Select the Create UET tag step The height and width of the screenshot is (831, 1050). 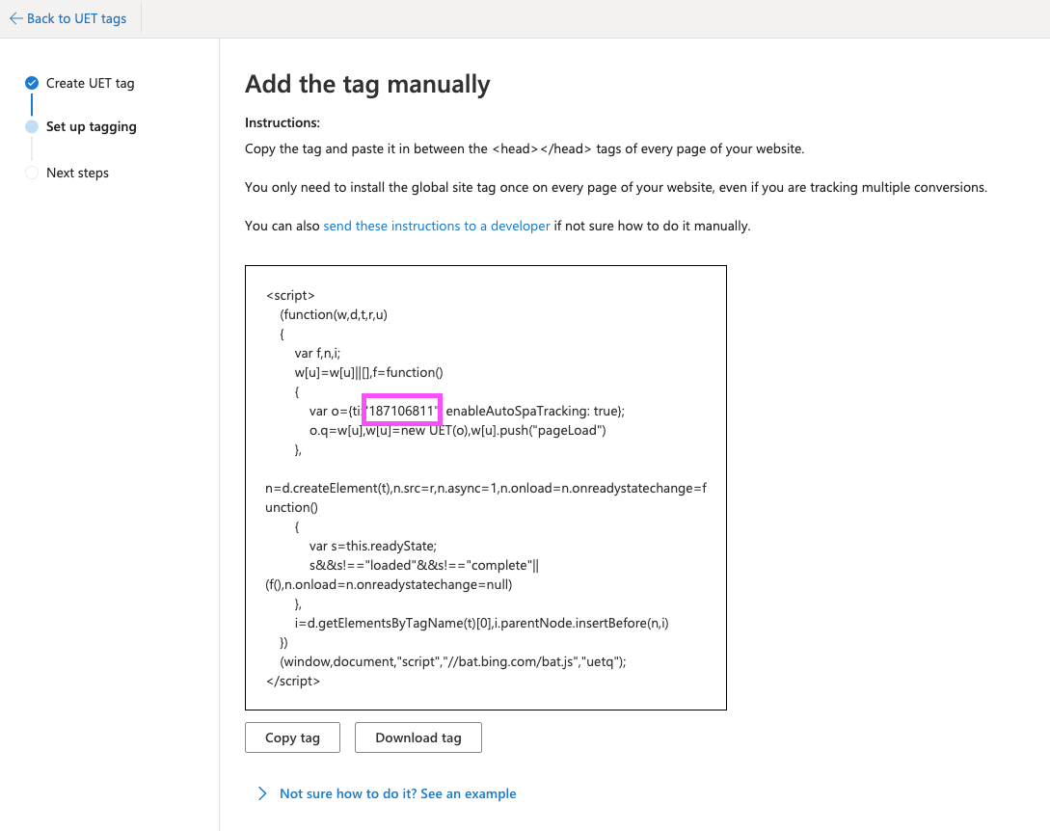click(x=90, y=83)
